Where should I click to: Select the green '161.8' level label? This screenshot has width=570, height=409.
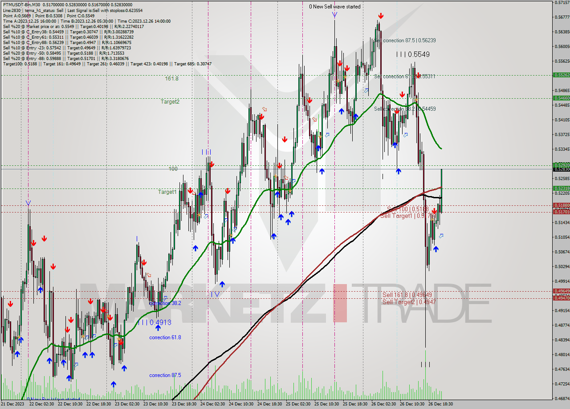171,79
